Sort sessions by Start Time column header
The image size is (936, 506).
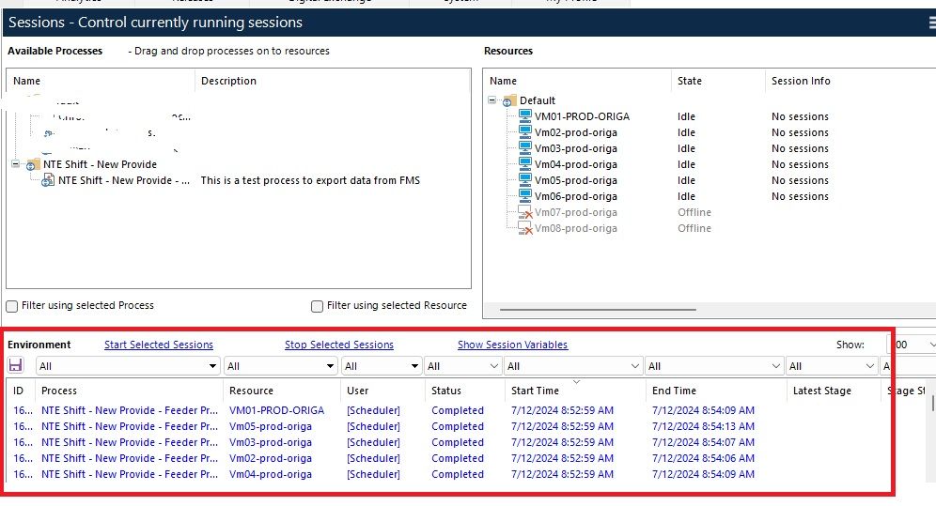coord(536,391)
